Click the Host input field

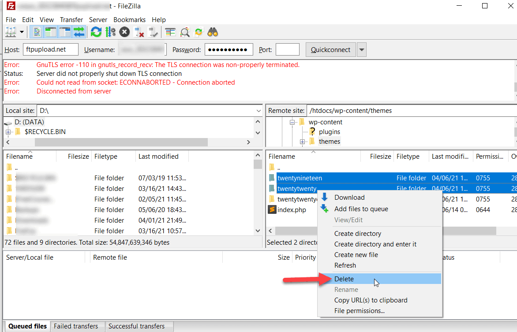50,49
